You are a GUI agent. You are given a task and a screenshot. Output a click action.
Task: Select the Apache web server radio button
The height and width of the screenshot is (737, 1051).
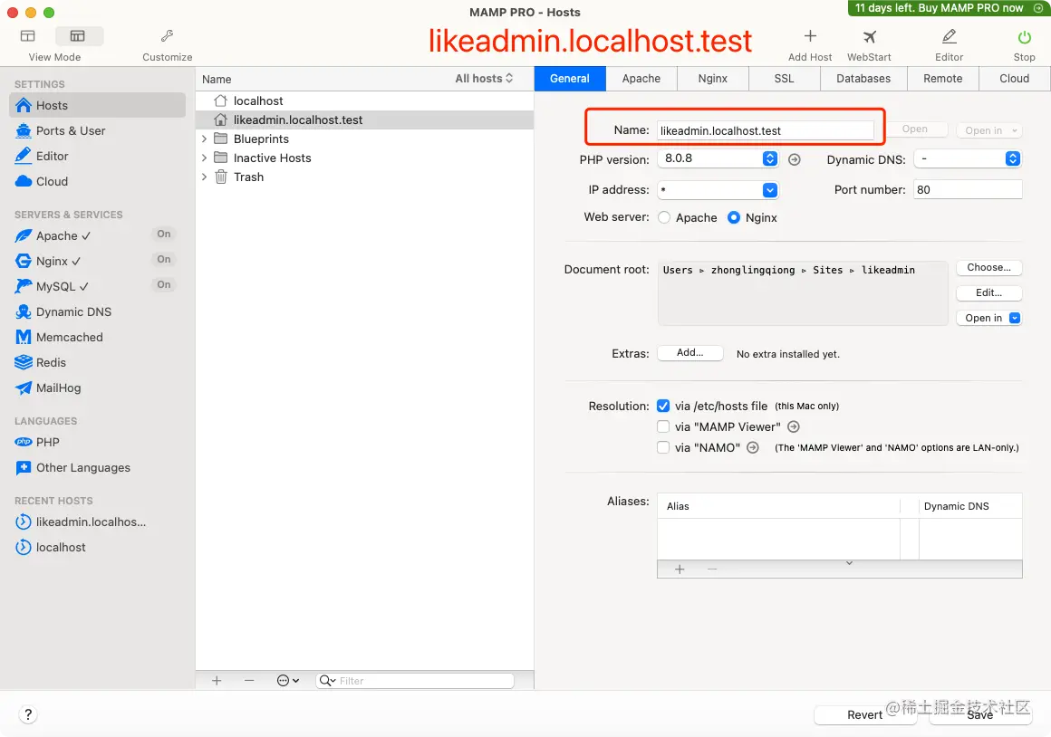click(x=664, y=217)
